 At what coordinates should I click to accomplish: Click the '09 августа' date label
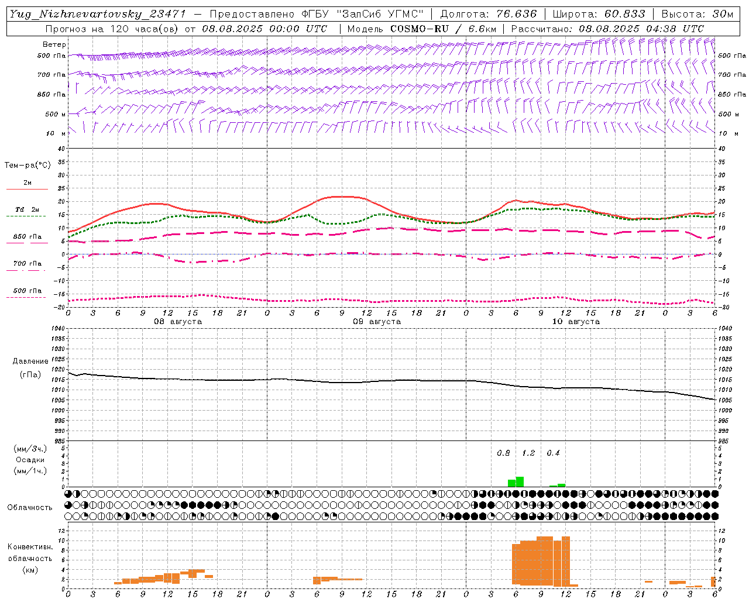[377, 322]
